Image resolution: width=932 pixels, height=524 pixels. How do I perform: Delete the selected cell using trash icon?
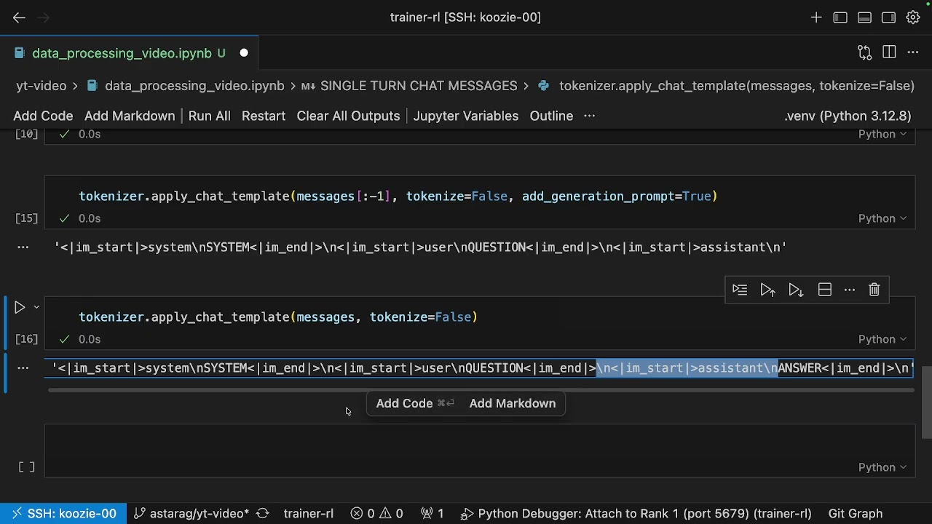tap(874, 290)
